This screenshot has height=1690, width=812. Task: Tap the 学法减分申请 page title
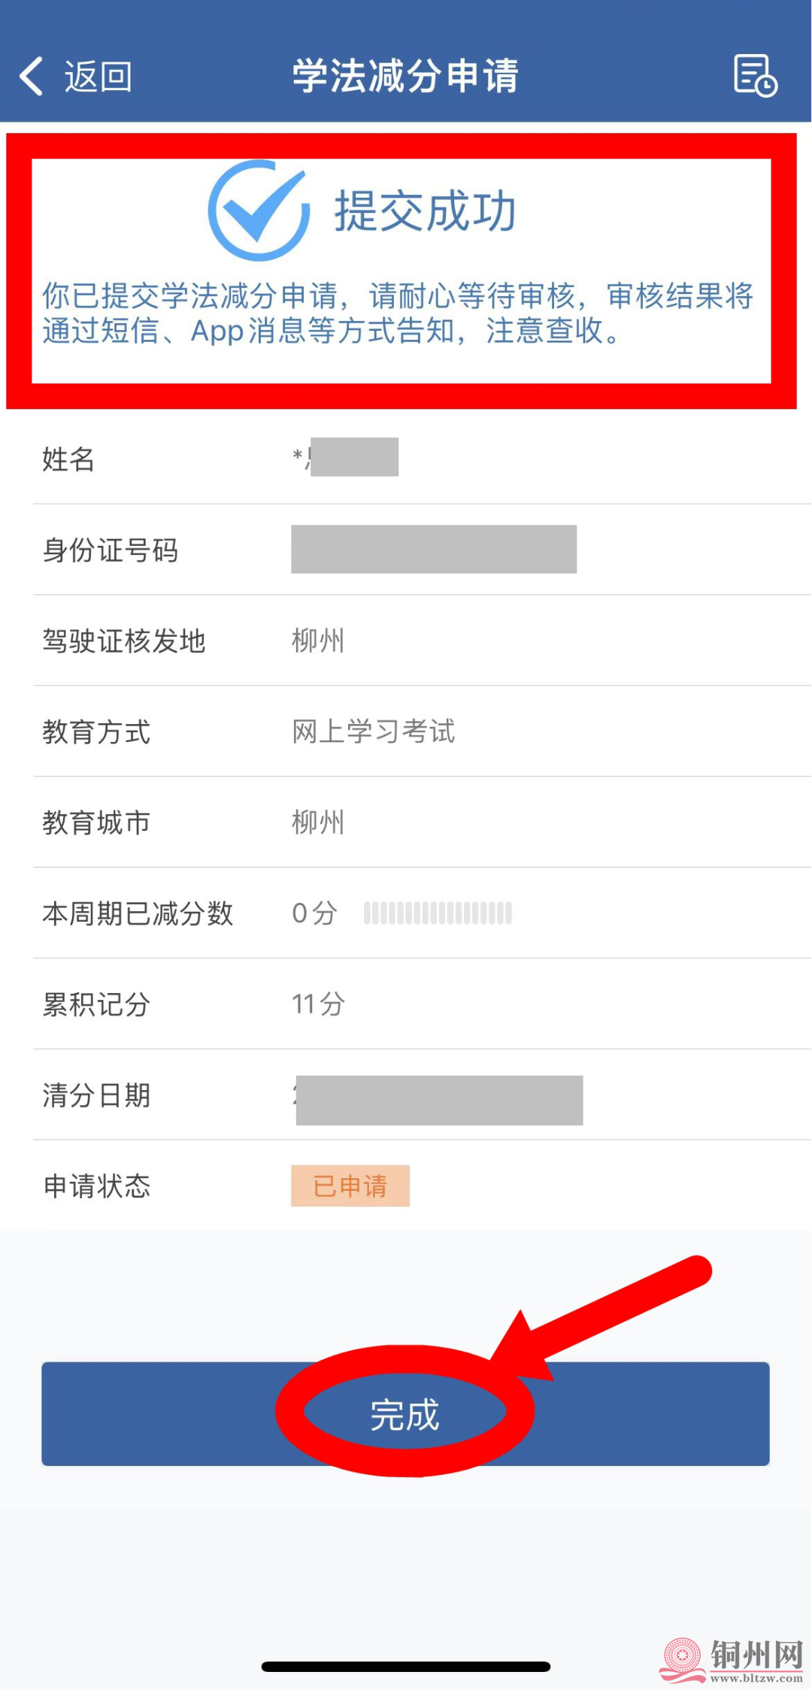tap(405, 76)
